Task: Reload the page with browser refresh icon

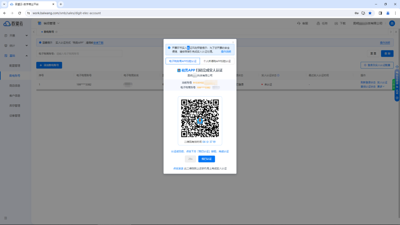Action: [19, 13]
